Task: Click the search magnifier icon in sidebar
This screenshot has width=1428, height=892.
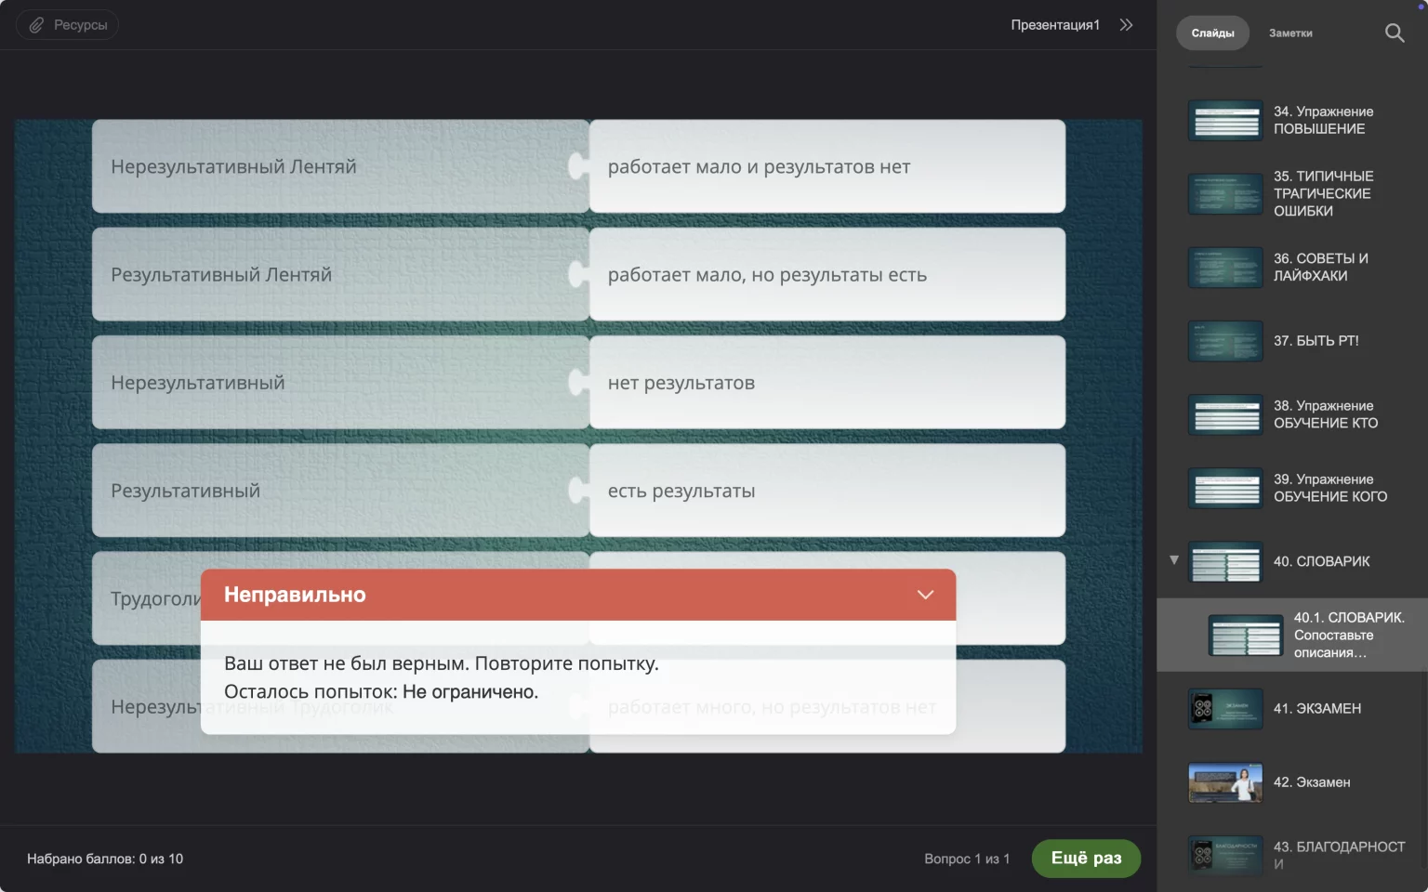Action: (x=1394, y=33)
